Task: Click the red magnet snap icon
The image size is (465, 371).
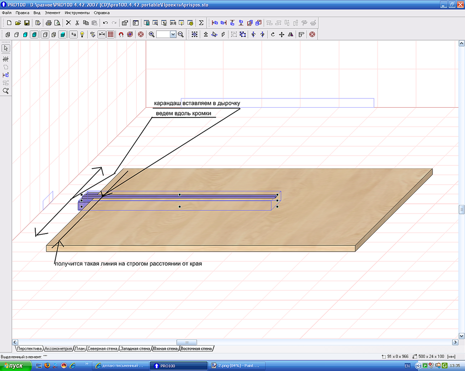Action: click(x=121, y=34)
